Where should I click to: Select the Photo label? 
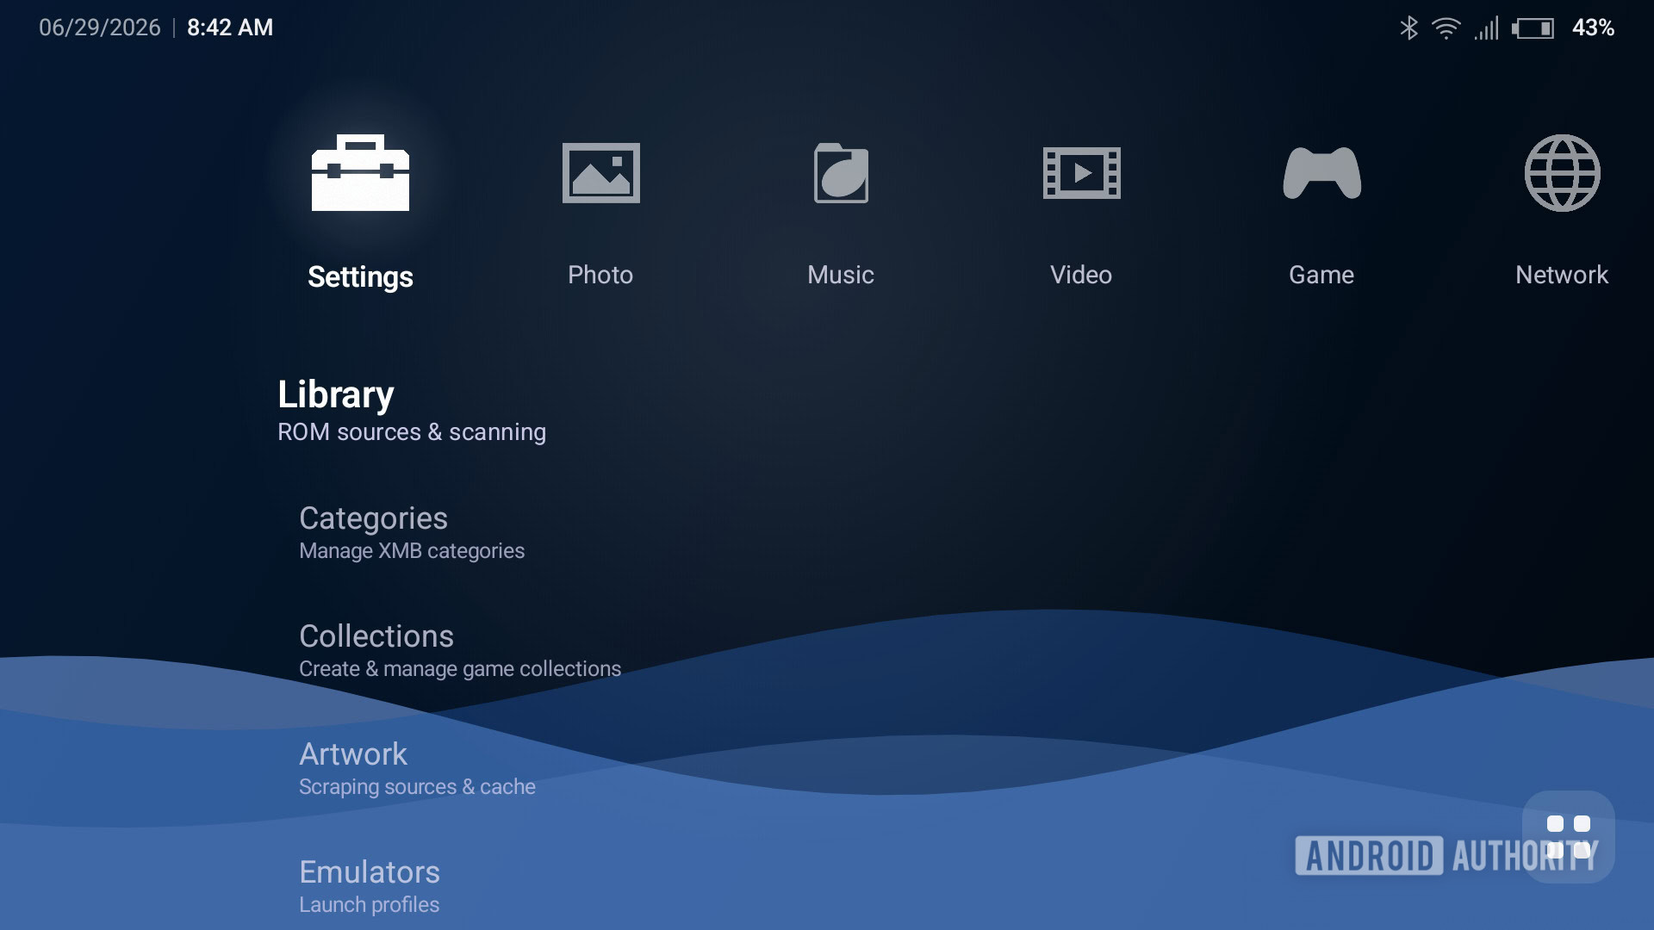click(600, 275)
